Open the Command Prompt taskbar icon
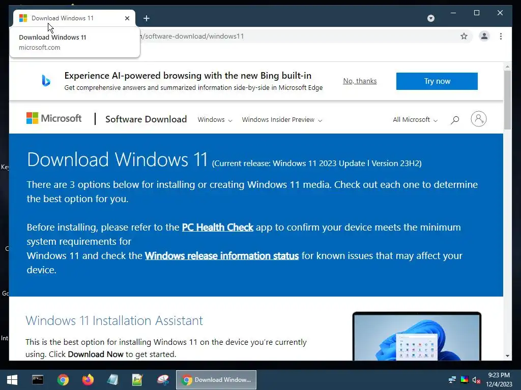This screenshot has height=390, width=521. [x=38, y=380]
